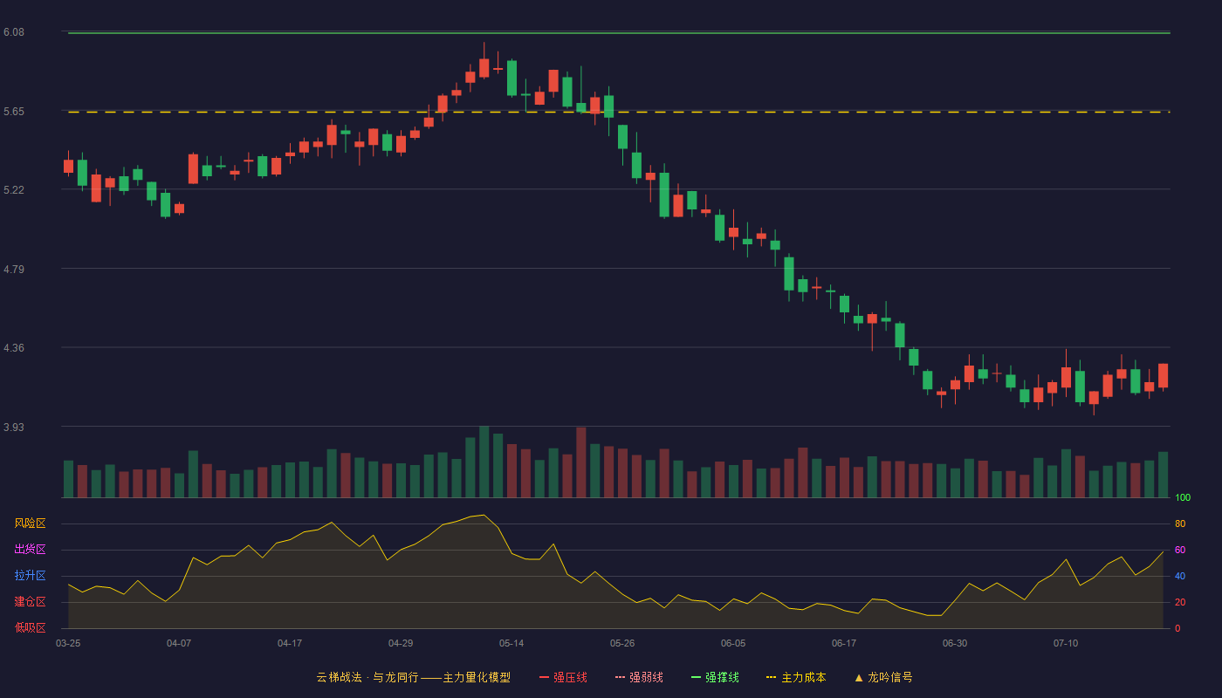Toggle the 强压线 legend item
The width and height of the screenshot is (1222, 698).
[x=563, y=677]
